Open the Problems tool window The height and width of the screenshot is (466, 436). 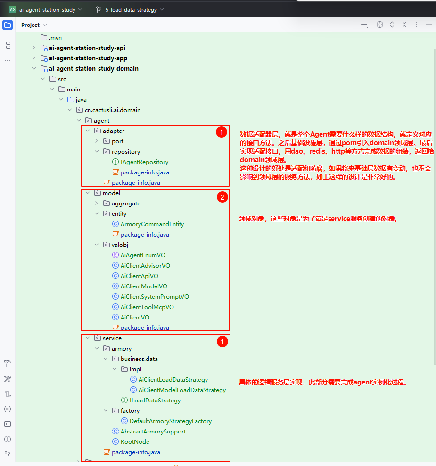[x=8, y=439]
